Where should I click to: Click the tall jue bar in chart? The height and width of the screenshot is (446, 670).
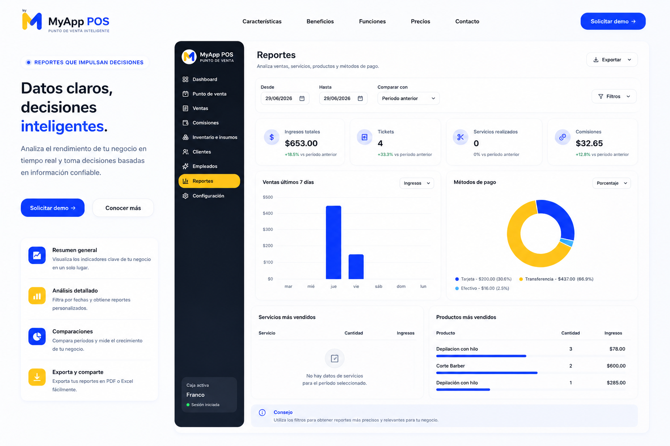(334, 242)
